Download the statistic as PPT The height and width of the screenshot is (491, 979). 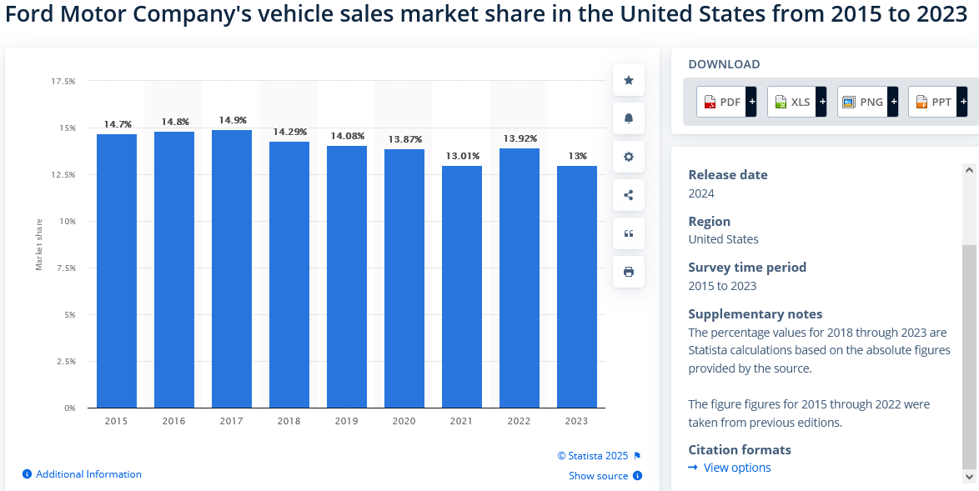coord(933,102)
